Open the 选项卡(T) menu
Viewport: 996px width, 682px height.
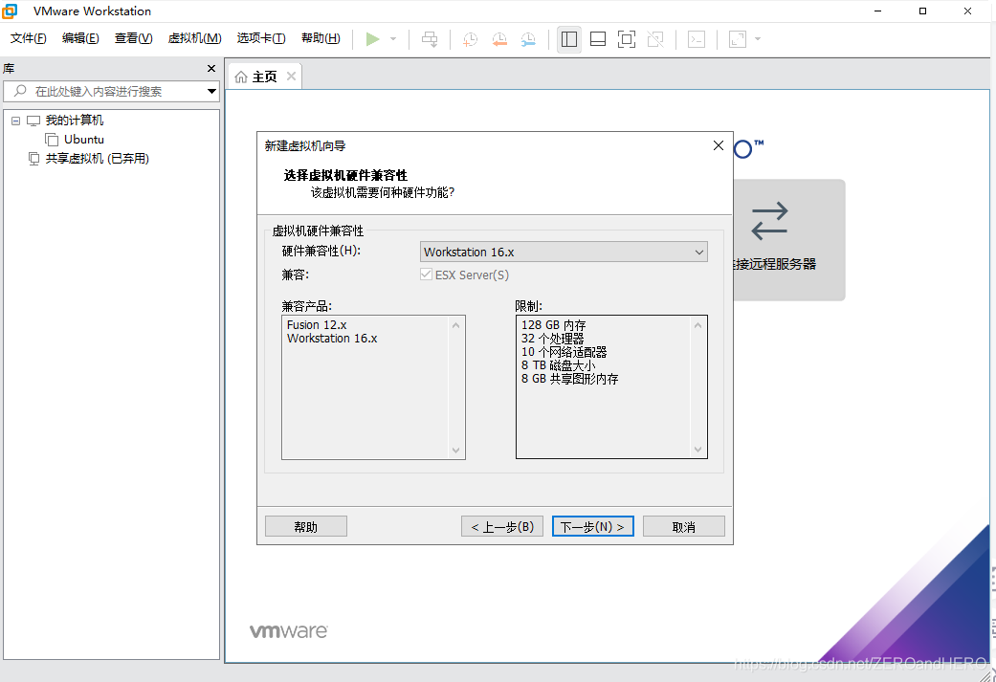coord(261,38)
